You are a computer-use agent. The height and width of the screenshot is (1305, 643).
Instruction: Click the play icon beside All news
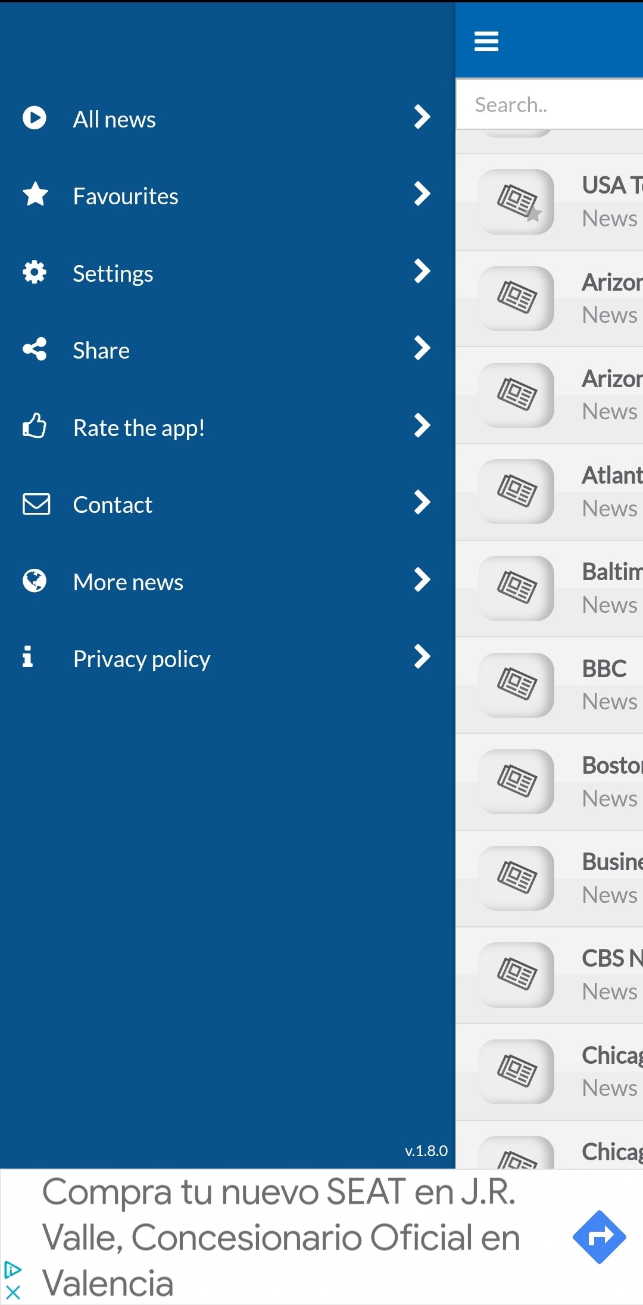[35, 118]
